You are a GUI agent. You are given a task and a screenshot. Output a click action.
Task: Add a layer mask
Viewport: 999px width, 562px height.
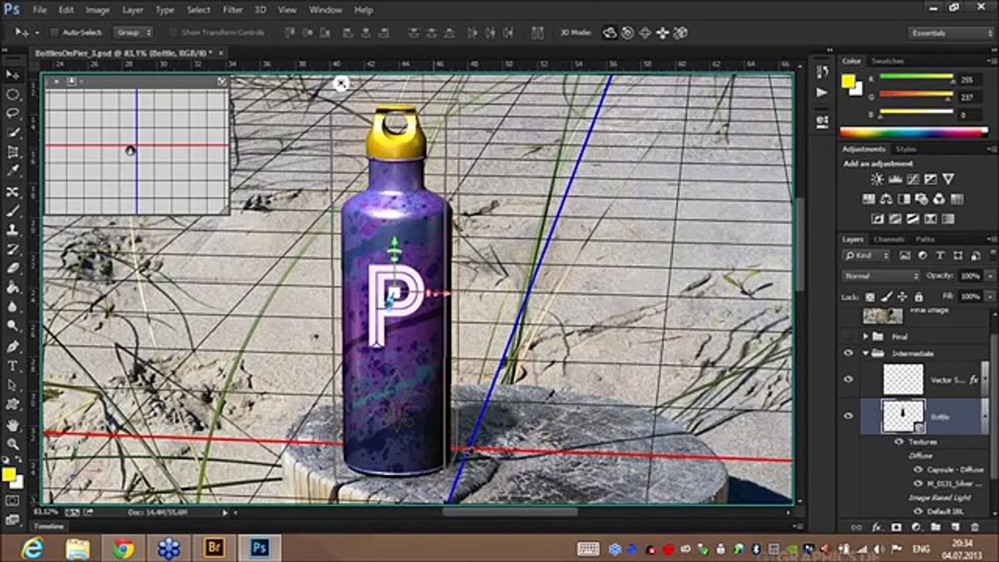[896, 528]
